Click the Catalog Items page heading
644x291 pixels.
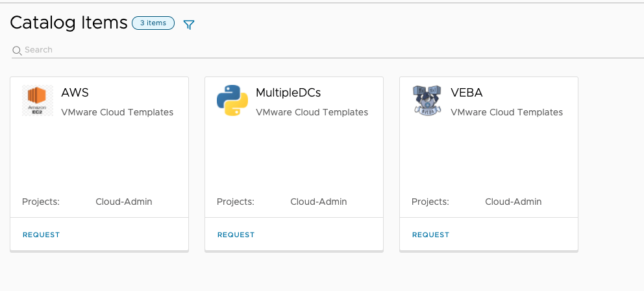point(69,23)
